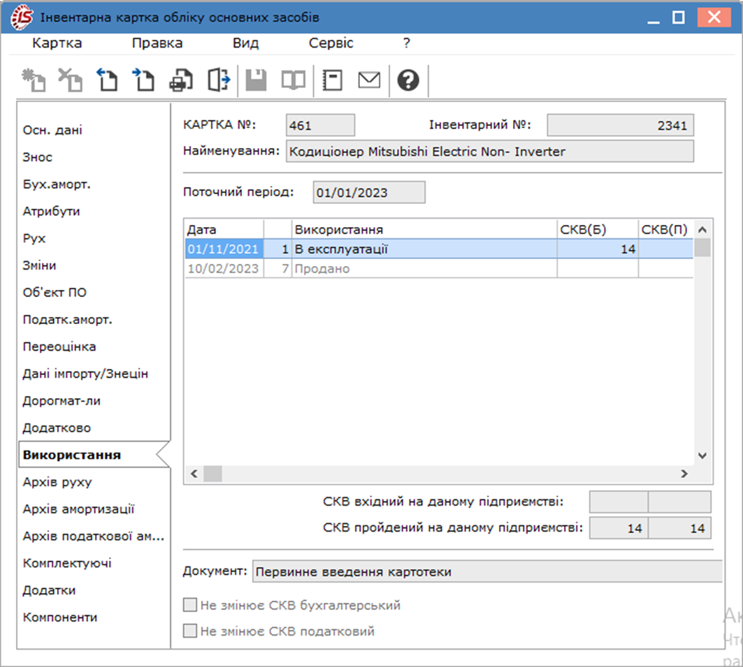Click the IS application logo icon
This screenshot has width=743, height=667.
(x=22, y=17)
